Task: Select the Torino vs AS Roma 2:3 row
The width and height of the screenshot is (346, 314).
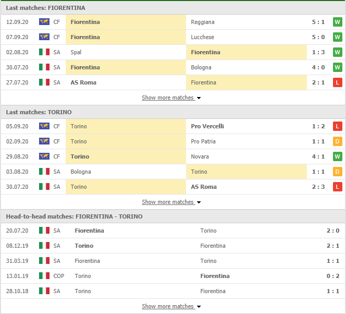Action: click(x=173, y=187)
